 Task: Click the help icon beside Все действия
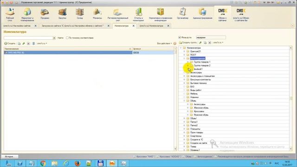tap(174, 43)
